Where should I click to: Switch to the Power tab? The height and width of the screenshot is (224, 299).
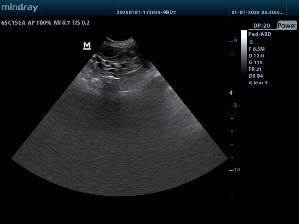(x=287, y=25)
